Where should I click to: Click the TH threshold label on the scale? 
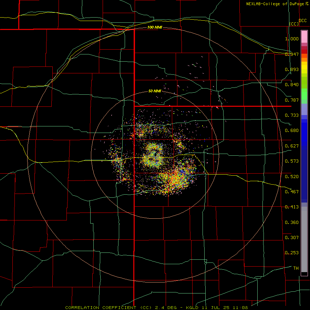pyautogui.click(x=296, y=268)
